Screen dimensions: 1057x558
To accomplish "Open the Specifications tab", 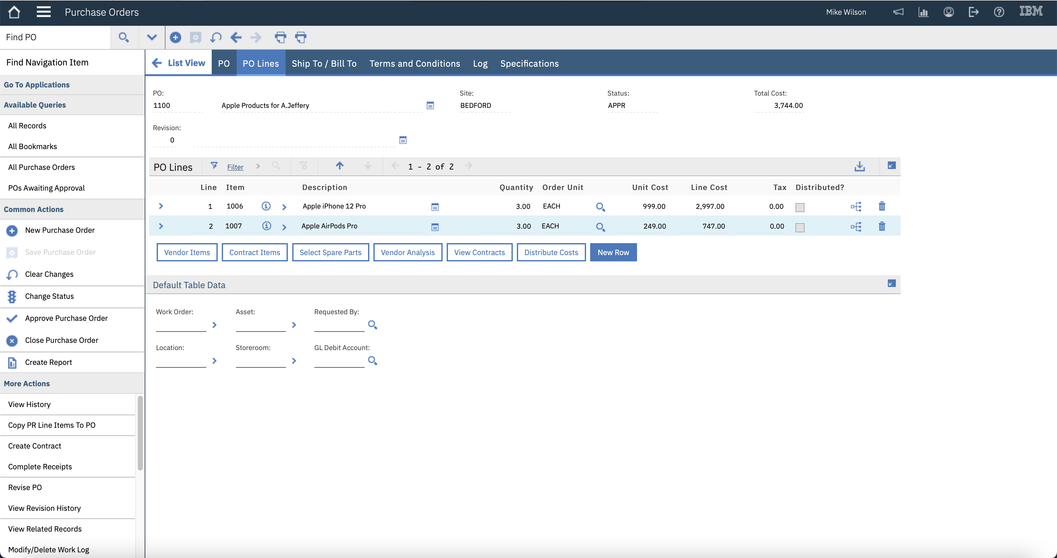I will click(x=529, y=64).
